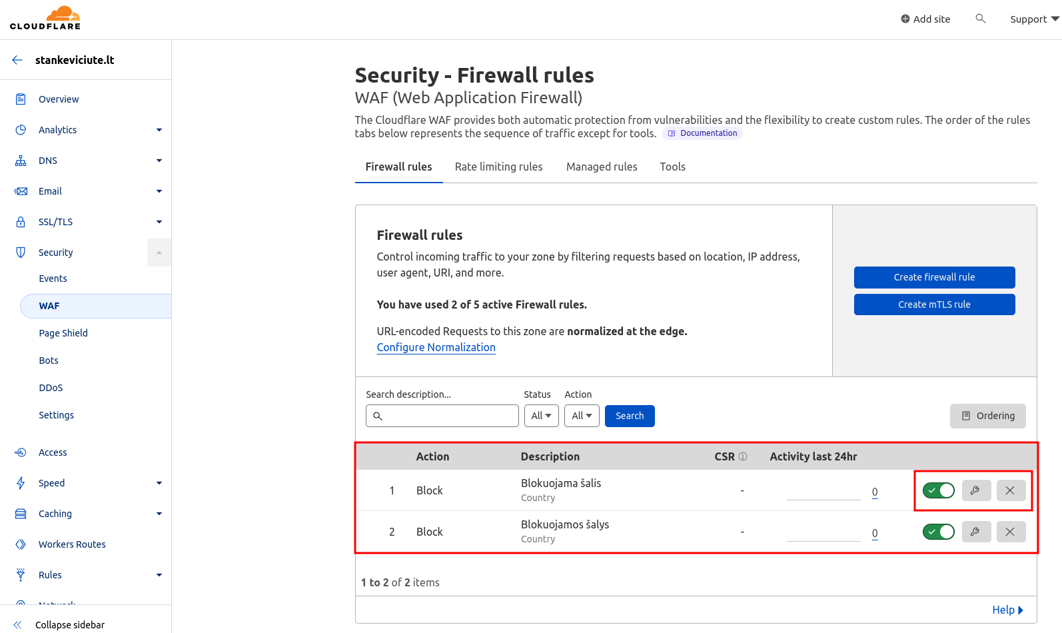This screenshot has height=633, width=1062.
Task: Click the Overview clipboard icon in sidebar
Action: (x=21, y=99)
